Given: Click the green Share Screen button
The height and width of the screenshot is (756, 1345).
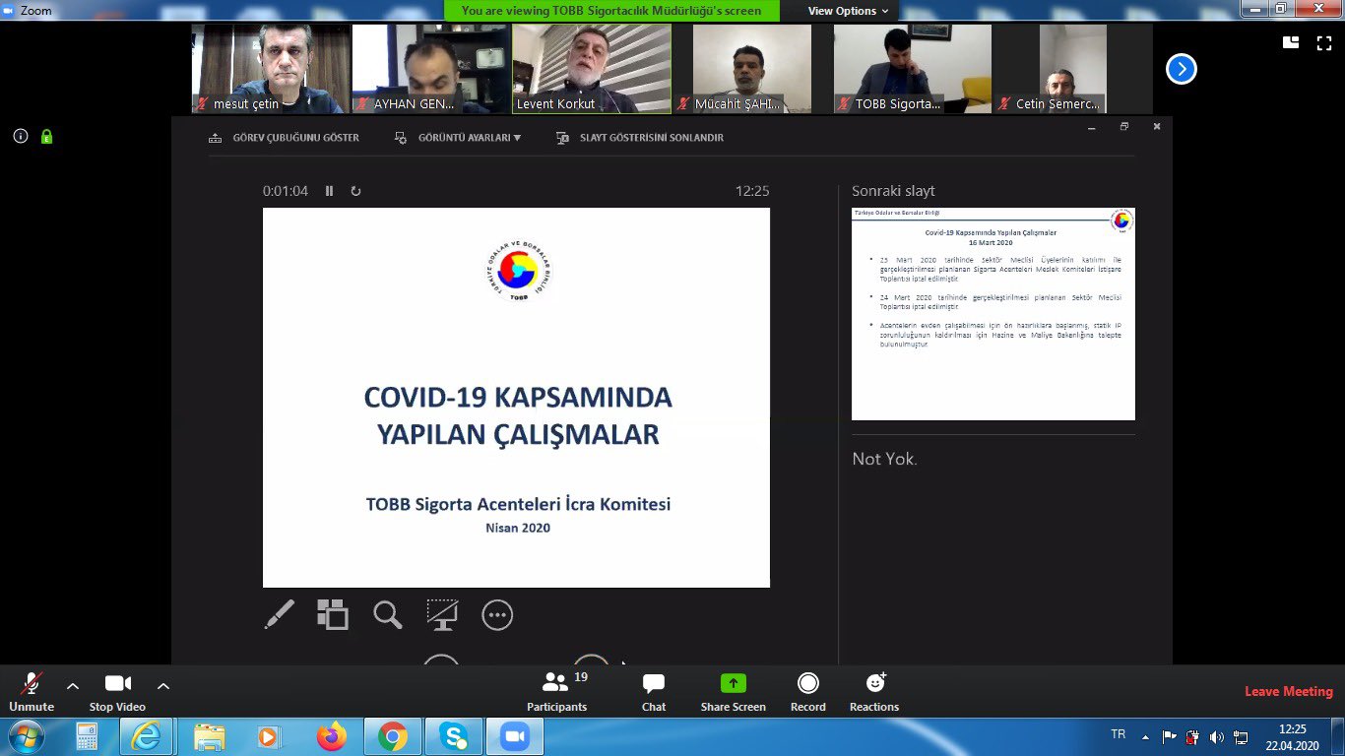Looking at the screenshot, I should (x=733, y=692).
